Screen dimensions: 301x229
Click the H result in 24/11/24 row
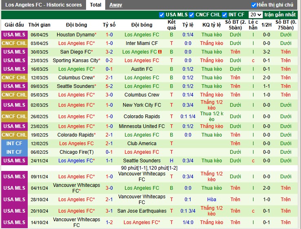pyautogui.click(x=171, y=160)
